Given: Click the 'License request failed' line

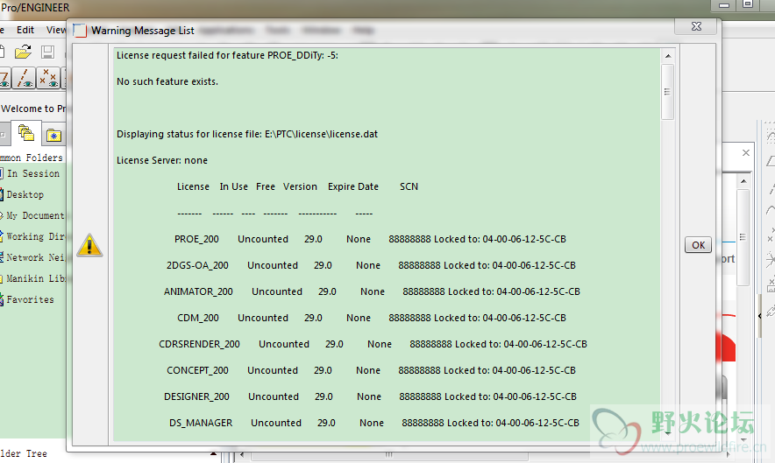Looking at the screenshot, I should [227, 55].
